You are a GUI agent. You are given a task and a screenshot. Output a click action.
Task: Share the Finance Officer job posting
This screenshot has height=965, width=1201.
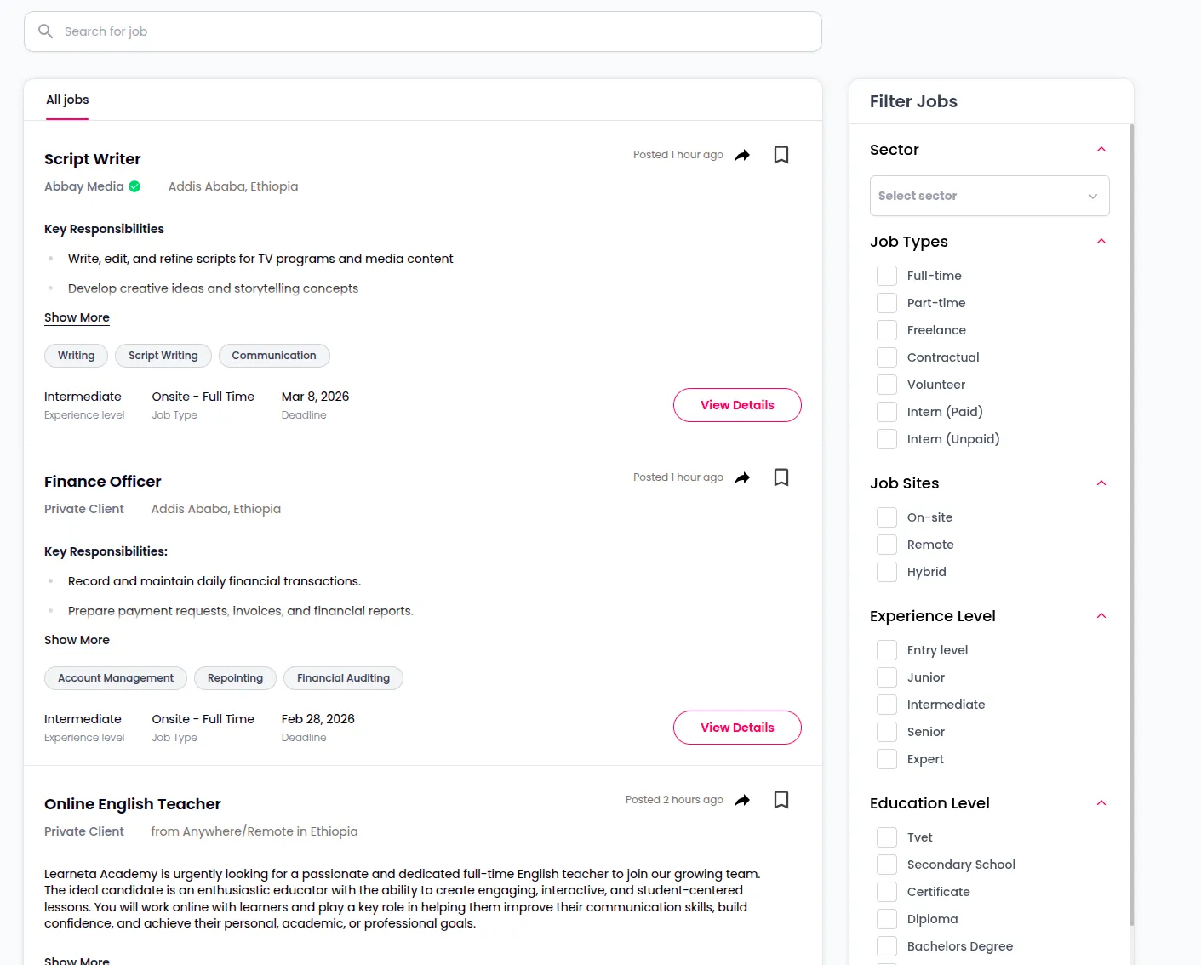click(742, 477)
